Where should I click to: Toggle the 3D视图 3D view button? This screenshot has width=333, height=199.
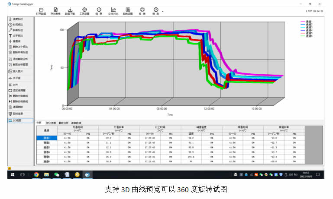[20, 120]
